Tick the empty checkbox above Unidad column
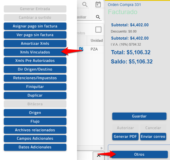The height and width of the screenshot is (160, 170). [98, 30]
